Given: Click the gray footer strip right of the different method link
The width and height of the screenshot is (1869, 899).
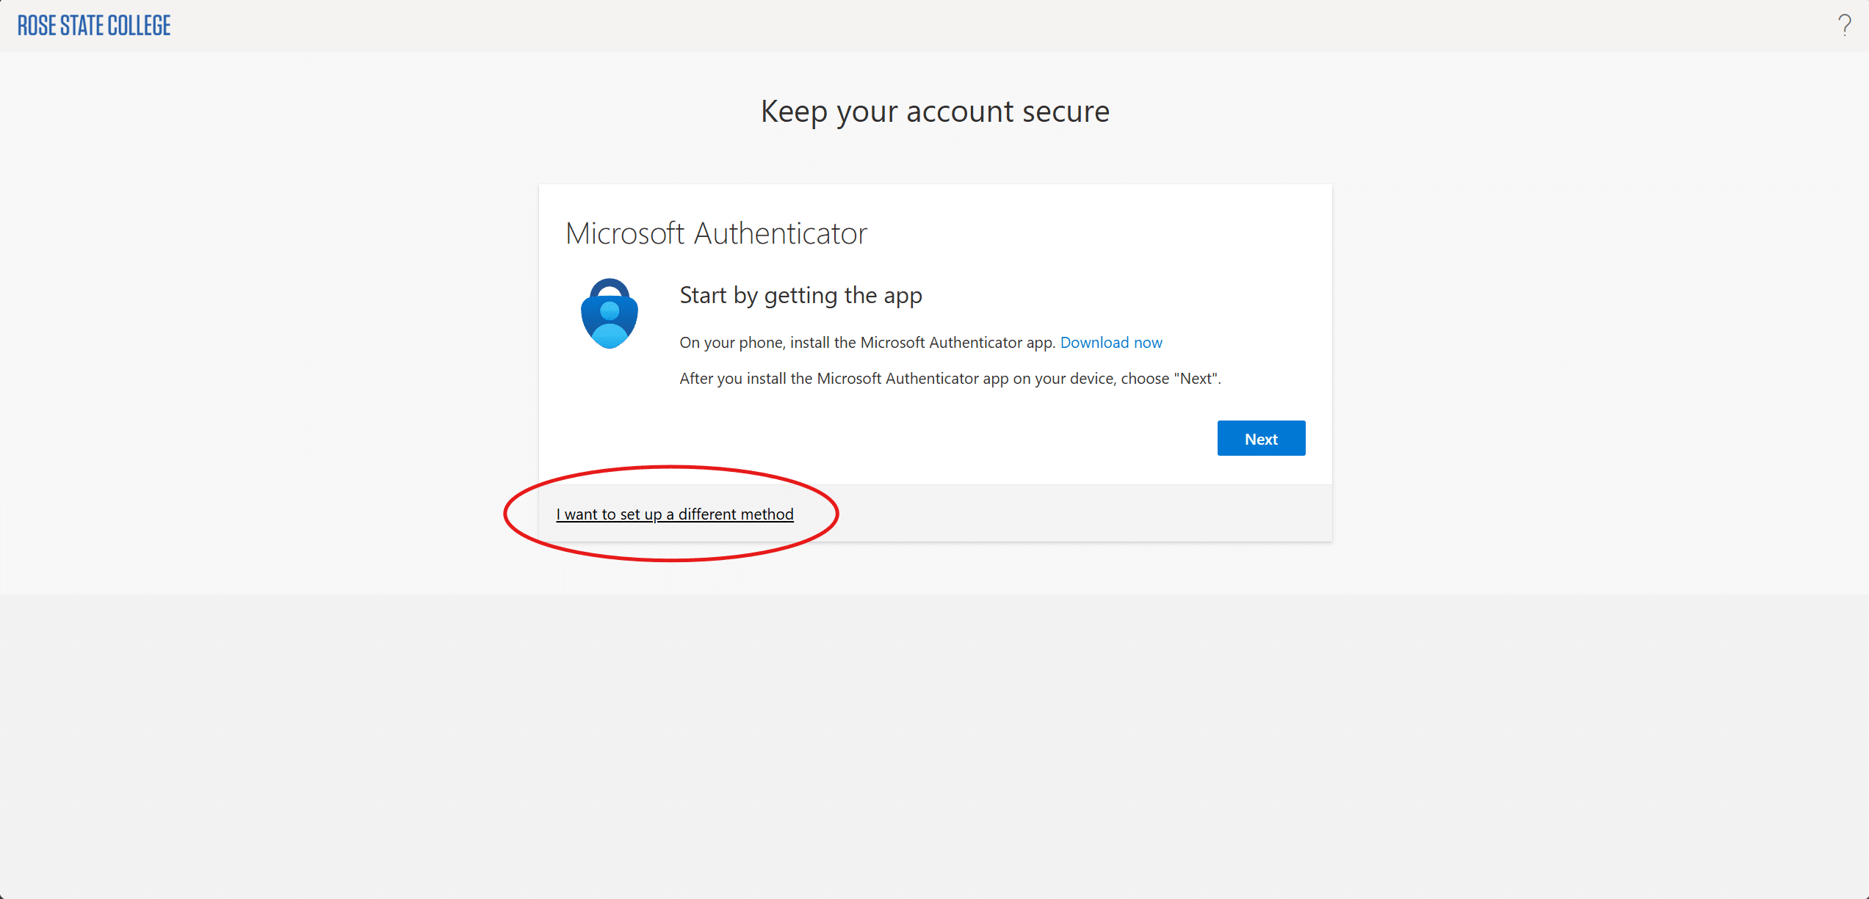Looking at the screenshot, I should (x=1065, y=514).
